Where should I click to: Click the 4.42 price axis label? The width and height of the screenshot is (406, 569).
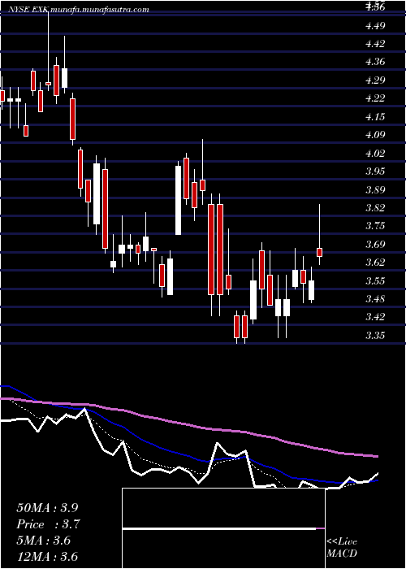[x=375, y=44]
